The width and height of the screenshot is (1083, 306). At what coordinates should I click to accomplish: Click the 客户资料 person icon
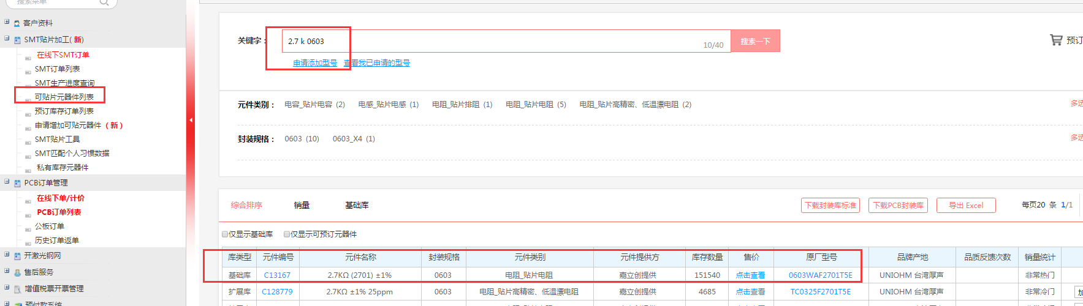coord(17,23)
